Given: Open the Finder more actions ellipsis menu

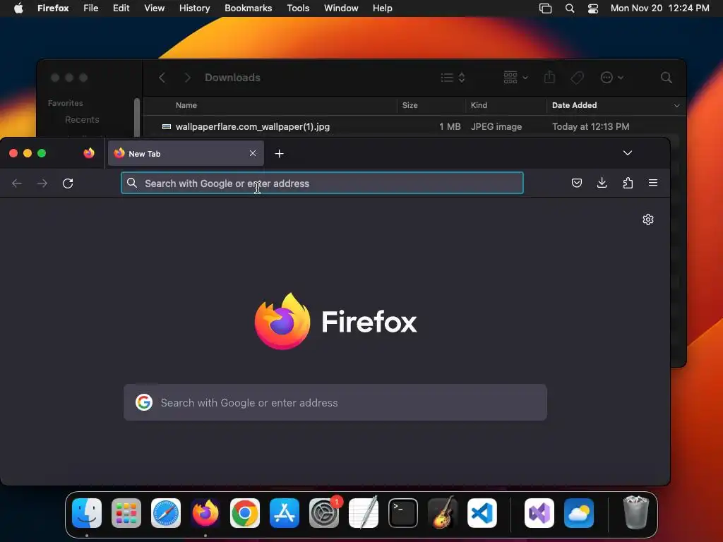Looking at the screenshot, I should pyautogui.click(x=612, y=78).
